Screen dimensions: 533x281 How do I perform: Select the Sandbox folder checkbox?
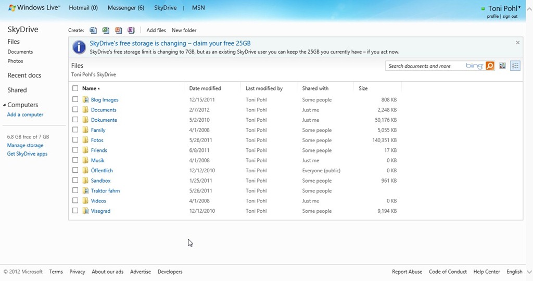click(x=75, y=181)
